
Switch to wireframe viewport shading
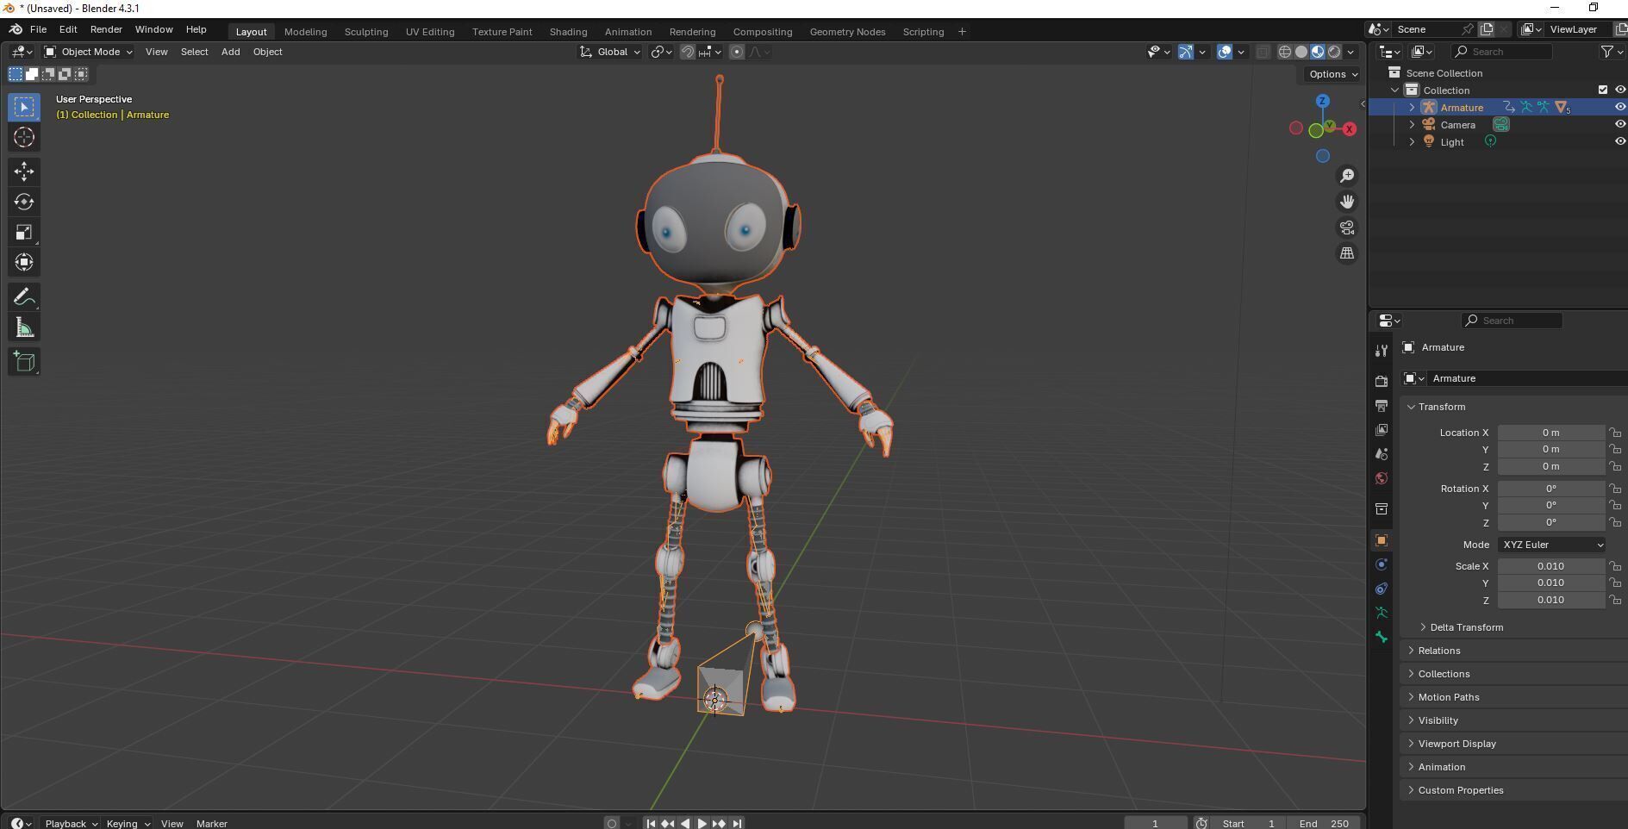[1284, 52]
